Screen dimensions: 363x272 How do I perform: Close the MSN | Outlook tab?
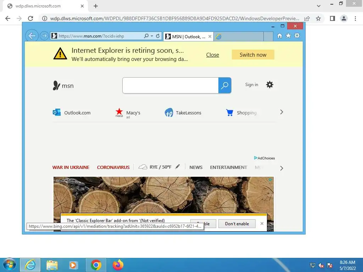point(210,36)
